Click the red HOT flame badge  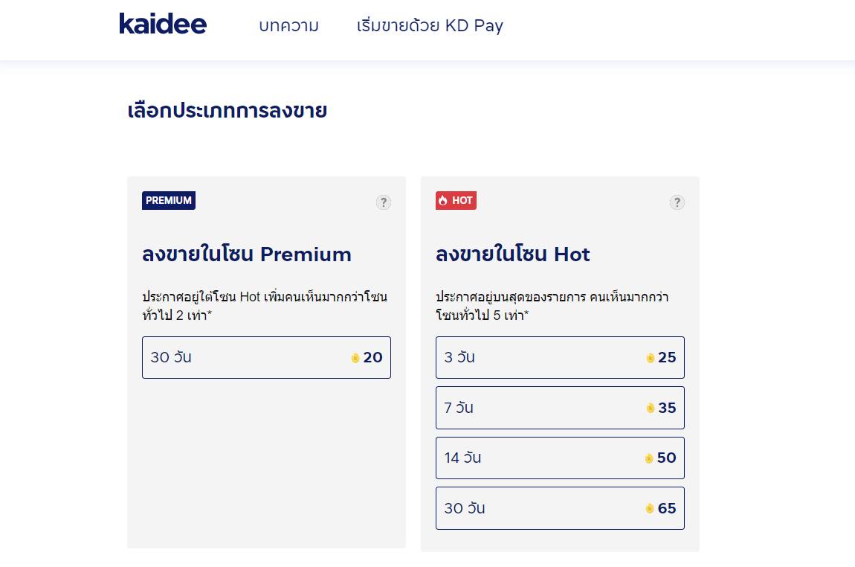(x=456, y=200)
